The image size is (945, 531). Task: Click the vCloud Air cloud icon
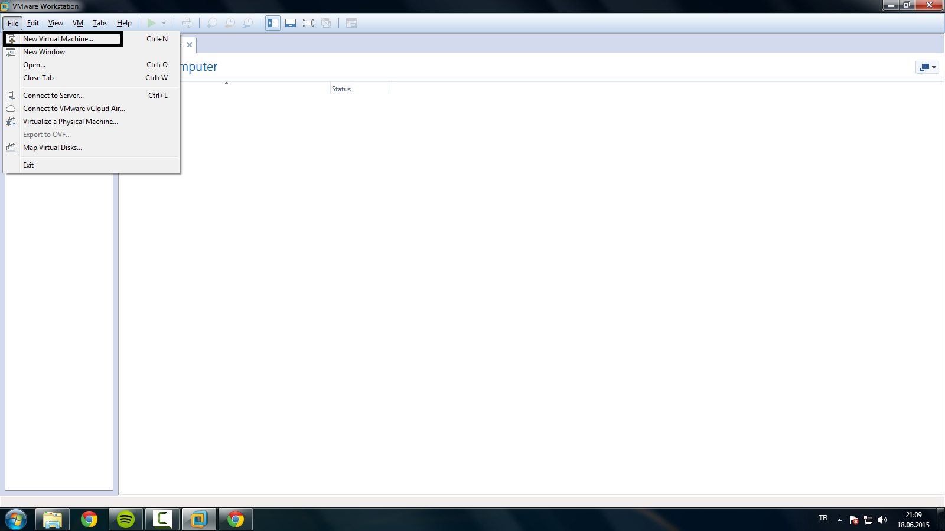[x=11, y=109]
